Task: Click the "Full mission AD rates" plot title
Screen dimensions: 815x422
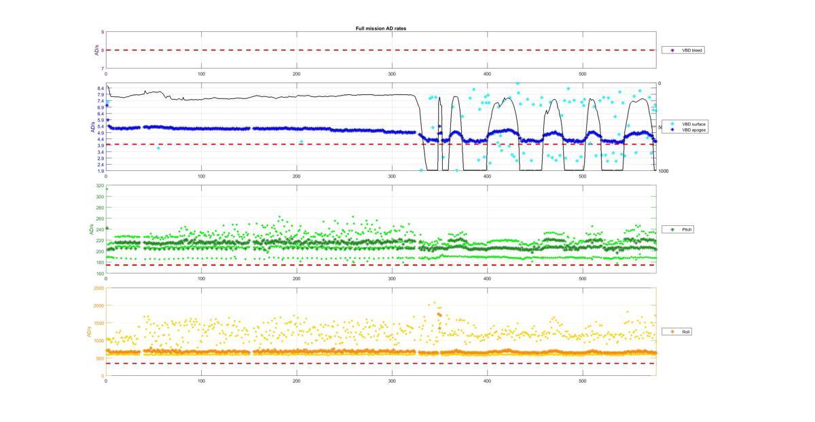Action: click(x=381, y=28)
